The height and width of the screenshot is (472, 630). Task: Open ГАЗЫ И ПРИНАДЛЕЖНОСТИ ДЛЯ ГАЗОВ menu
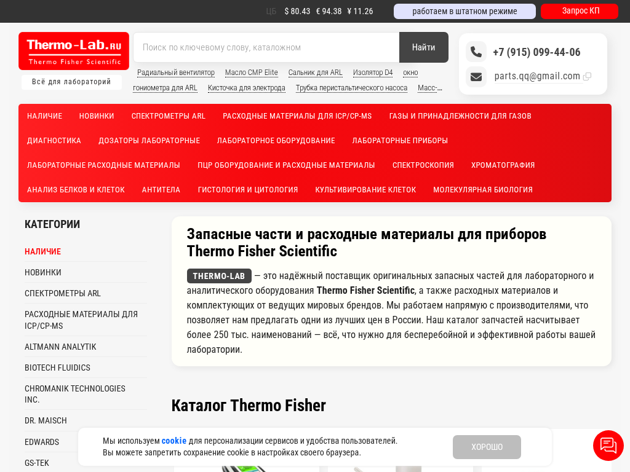click(460, 116)
